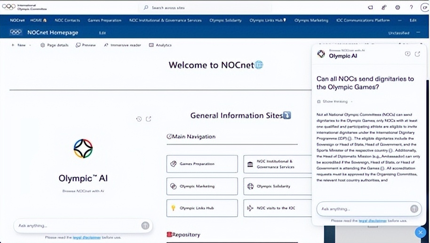430x243 pixels.
Task: Expand the Show thinking section
Action: [335, 101]
